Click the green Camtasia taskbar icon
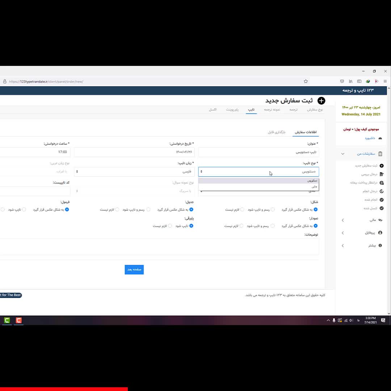The width and height of the screenshot is (391, 391). point(7,320)
